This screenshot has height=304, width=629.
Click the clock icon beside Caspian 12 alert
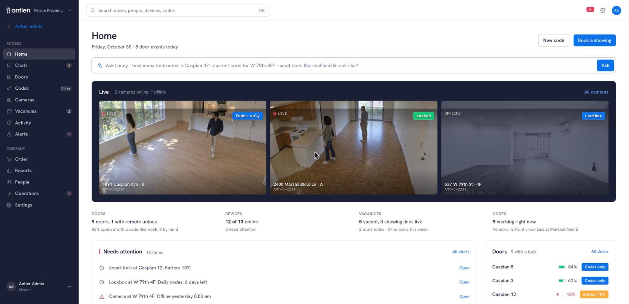point(101,268)
